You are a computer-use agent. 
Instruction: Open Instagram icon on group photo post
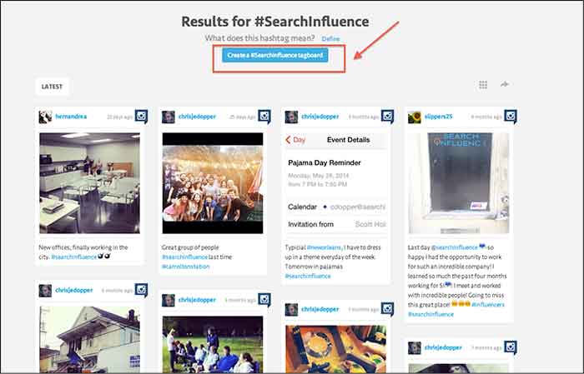(264, 117)
